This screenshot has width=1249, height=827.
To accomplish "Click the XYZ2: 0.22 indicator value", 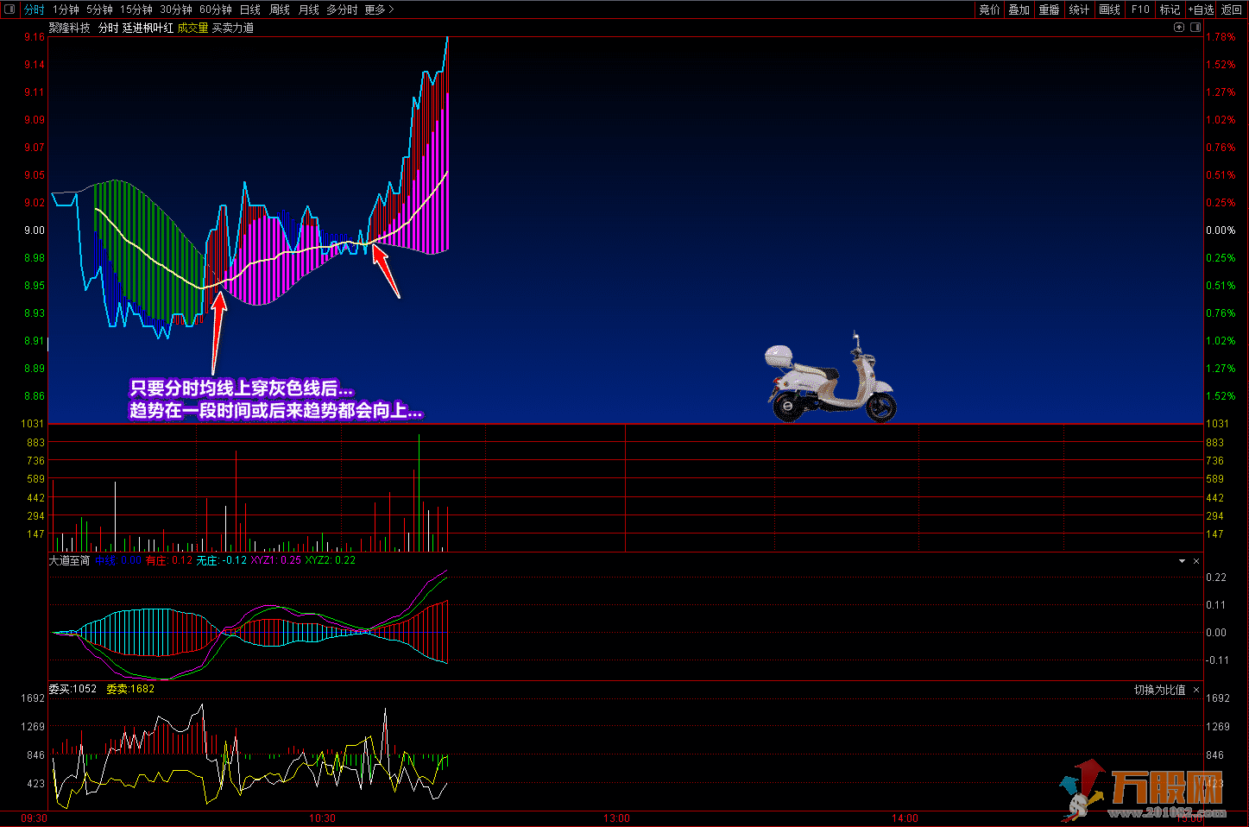I will (x=331, y=560).
